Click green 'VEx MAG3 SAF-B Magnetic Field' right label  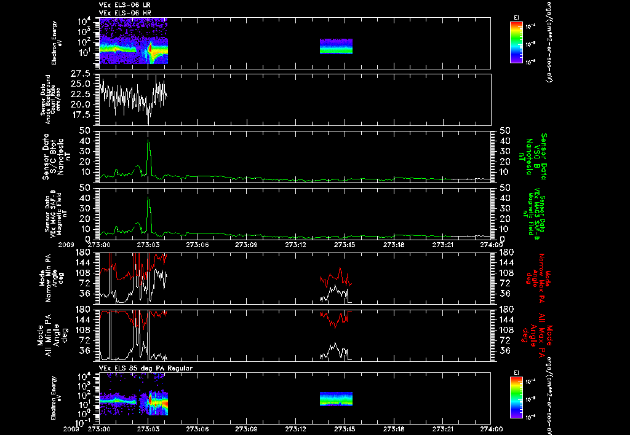(x=534, y=214)
